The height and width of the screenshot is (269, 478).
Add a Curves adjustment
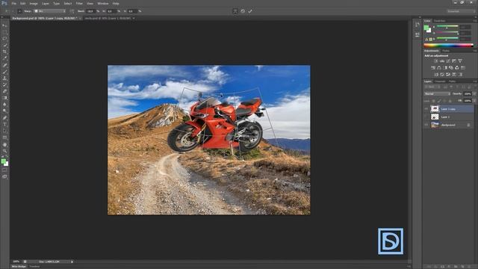point(448,61)
